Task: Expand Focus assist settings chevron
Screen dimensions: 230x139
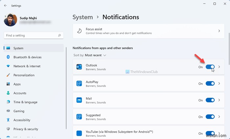Action: (219, 31)
